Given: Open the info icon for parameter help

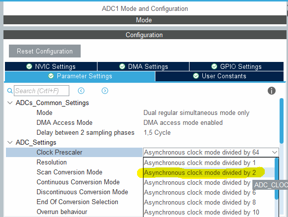Looking at the screenshot, I should (272, 91).
